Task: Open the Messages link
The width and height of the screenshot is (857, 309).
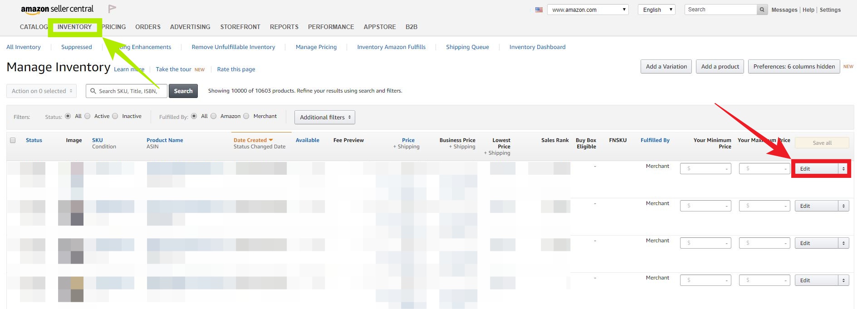Action: click(x=784, y=10)
